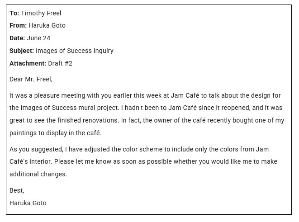299x222 pixels.
Task: Click sender name Haruka Goto in header
Action: click(47, 26)
